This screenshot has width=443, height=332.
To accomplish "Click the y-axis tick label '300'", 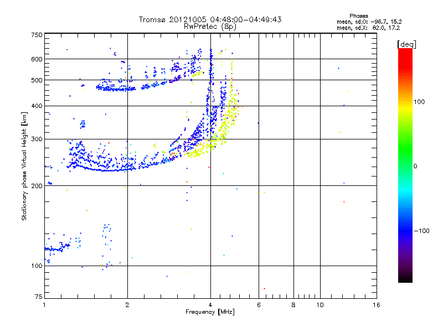I will (37, 139).
